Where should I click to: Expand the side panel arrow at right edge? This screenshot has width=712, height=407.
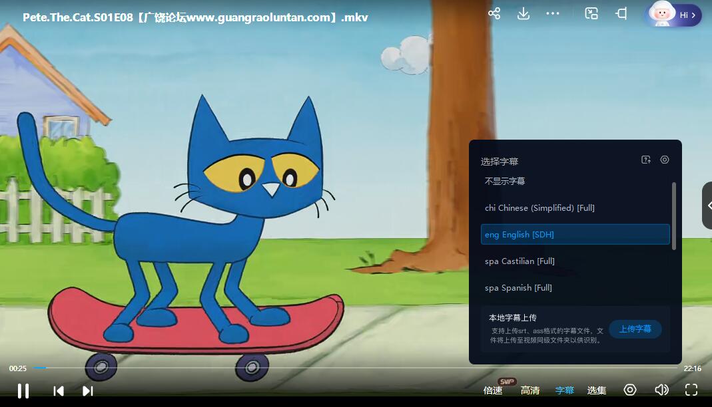coord(707,205)
